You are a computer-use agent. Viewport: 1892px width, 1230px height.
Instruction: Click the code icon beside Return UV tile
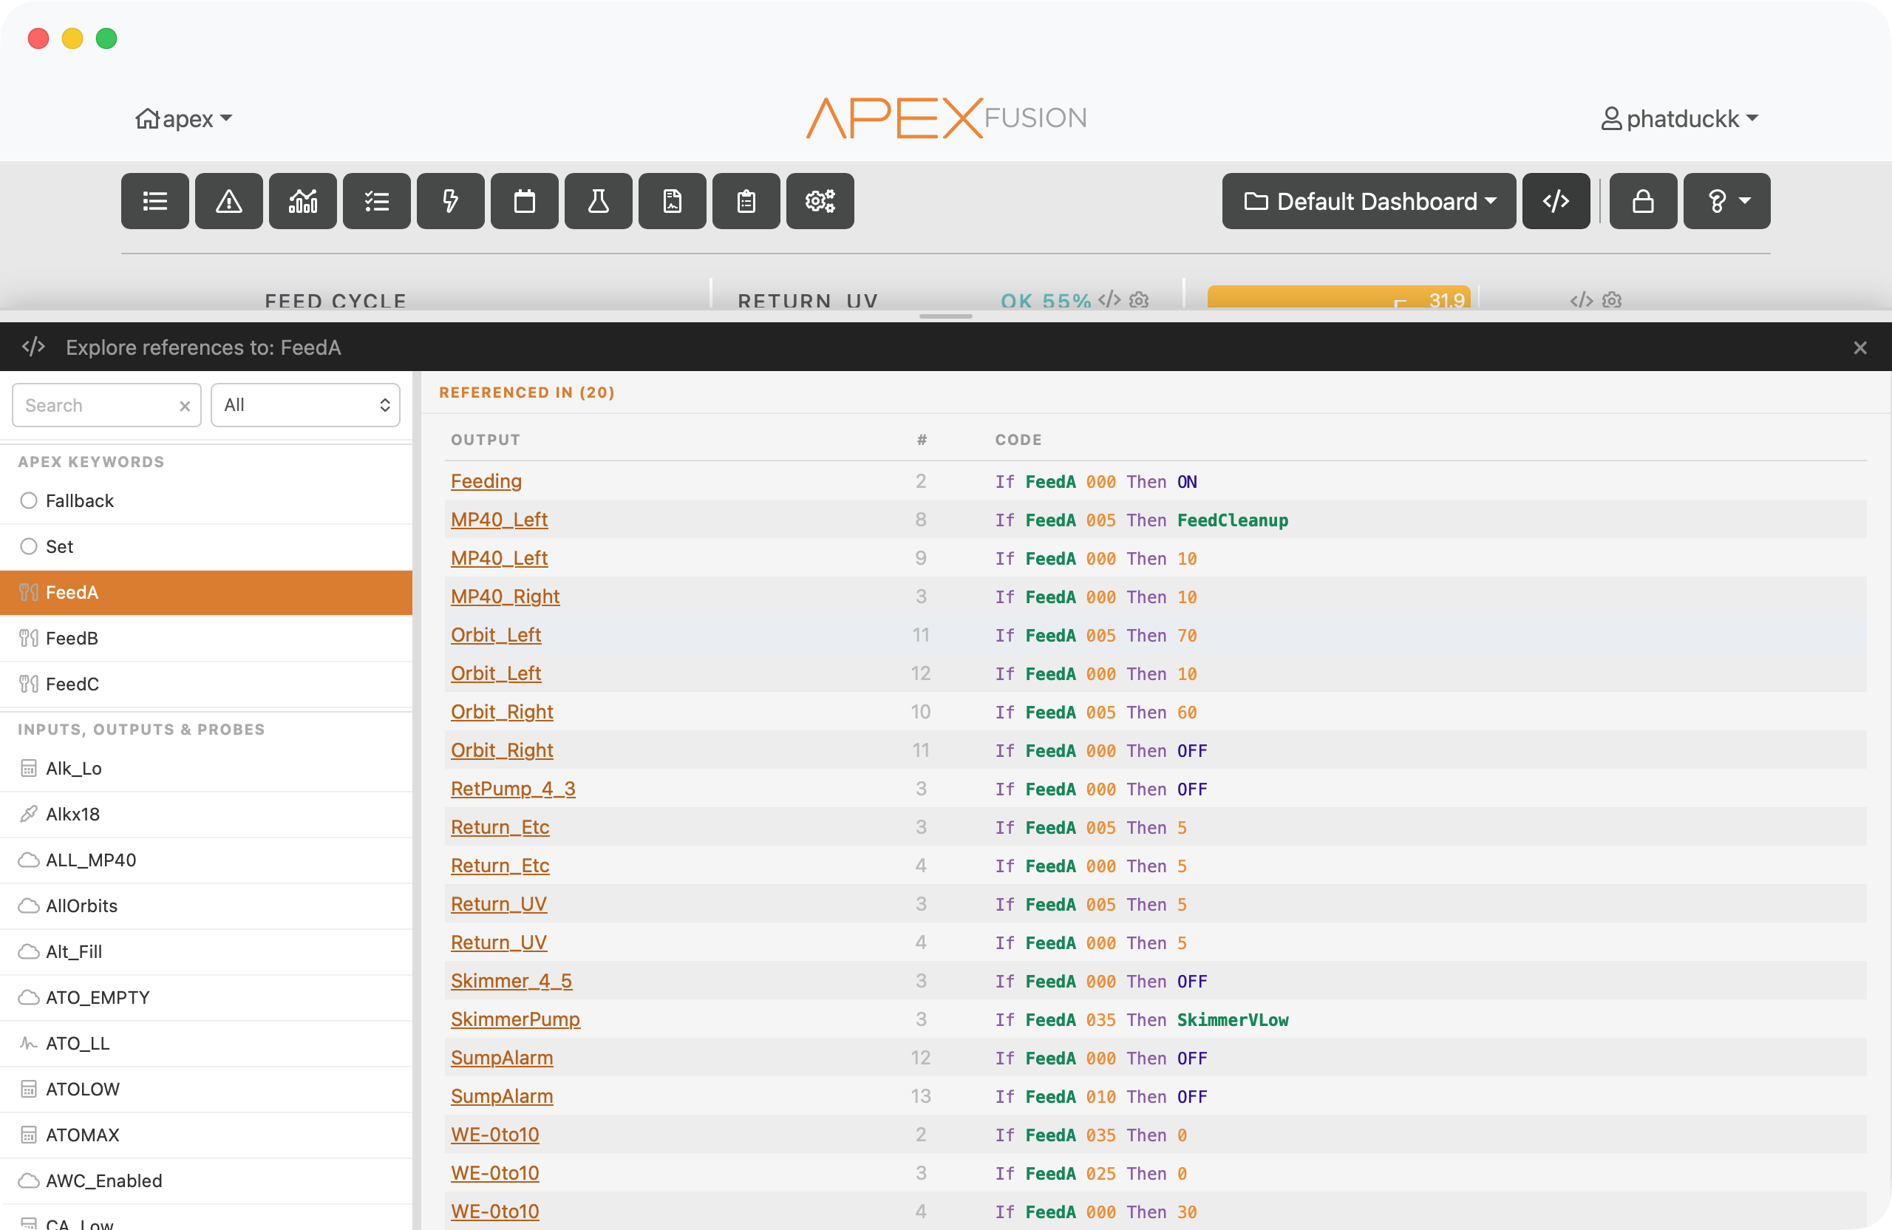tap(1110, 300)
